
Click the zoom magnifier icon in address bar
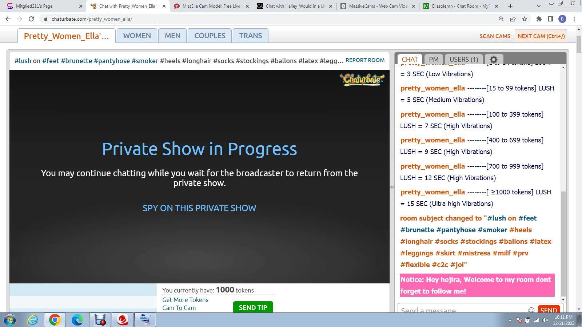point(501,19)
